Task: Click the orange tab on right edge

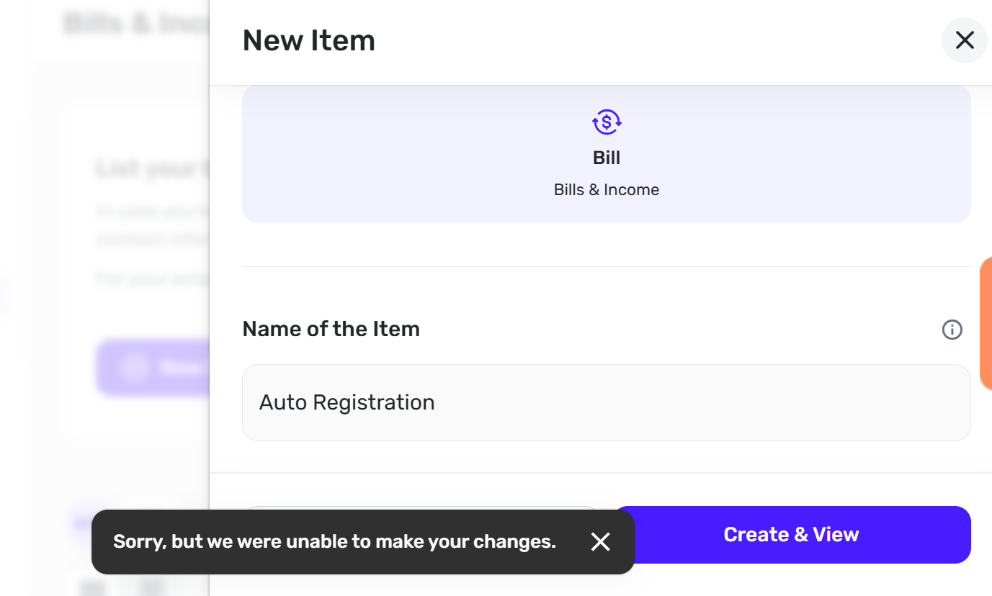Action: click(x=986, y=324)
